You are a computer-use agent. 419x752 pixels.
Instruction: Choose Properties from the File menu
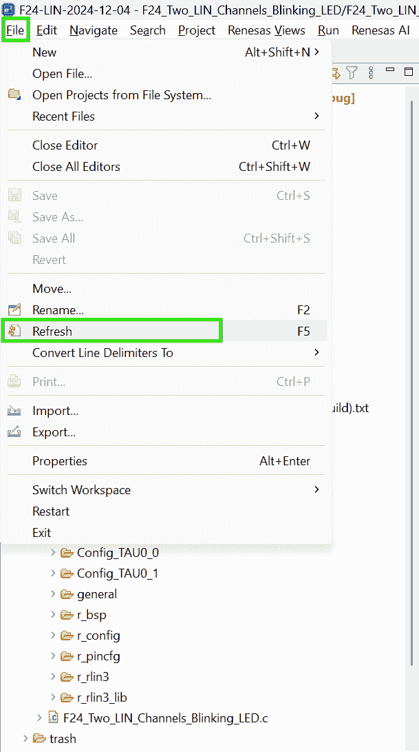point(60,461)
